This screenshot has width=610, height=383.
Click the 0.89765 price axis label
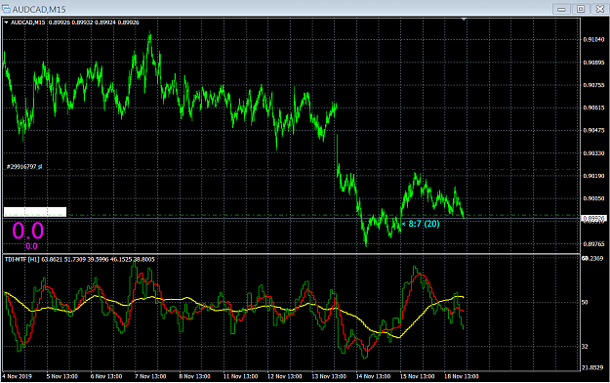pos(593,244)
